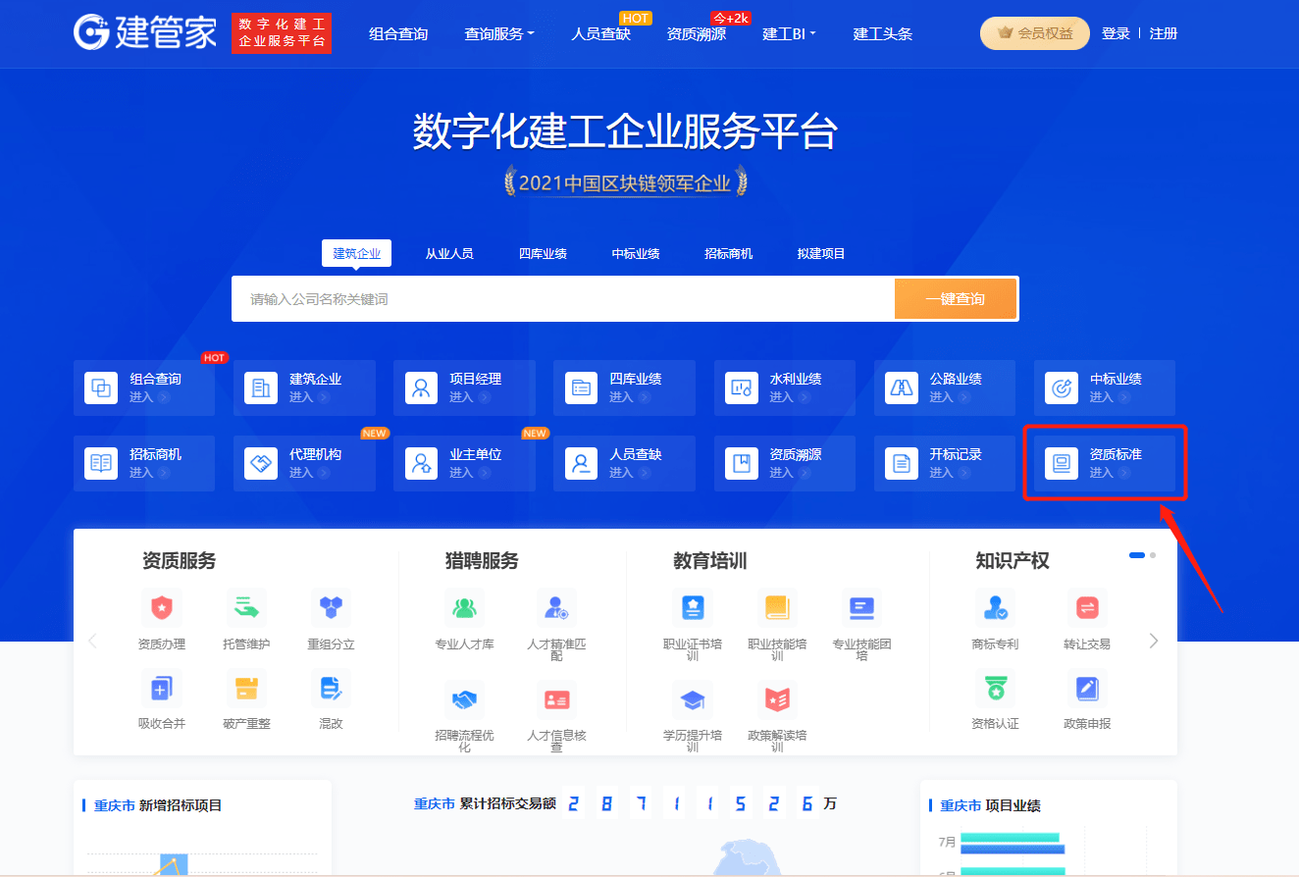Select the 建筑企业 search tab
The width and height of the screenshot is (1299, 877).
click(x=356, y=253)
